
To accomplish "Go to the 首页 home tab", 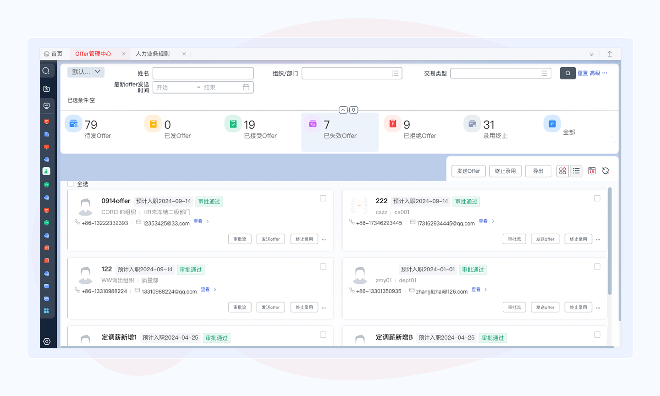I will pyautogui.click(x=53, y=54).
